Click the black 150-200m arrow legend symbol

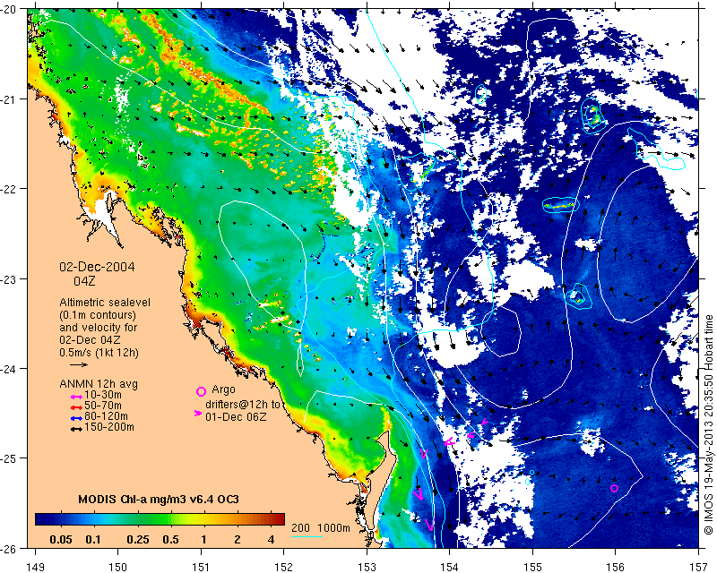76,429
